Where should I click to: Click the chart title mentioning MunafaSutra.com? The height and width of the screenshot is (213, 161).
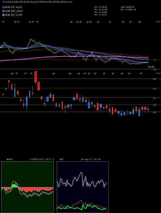point(37,2)
